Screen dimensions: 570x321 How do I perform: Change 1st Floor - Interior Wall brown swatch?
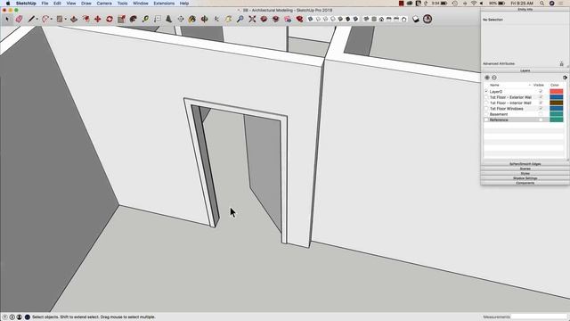[x=556, y=103]
